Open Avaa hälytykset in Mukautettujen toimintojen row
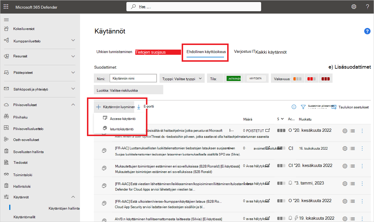 click(x=258, y=166)
